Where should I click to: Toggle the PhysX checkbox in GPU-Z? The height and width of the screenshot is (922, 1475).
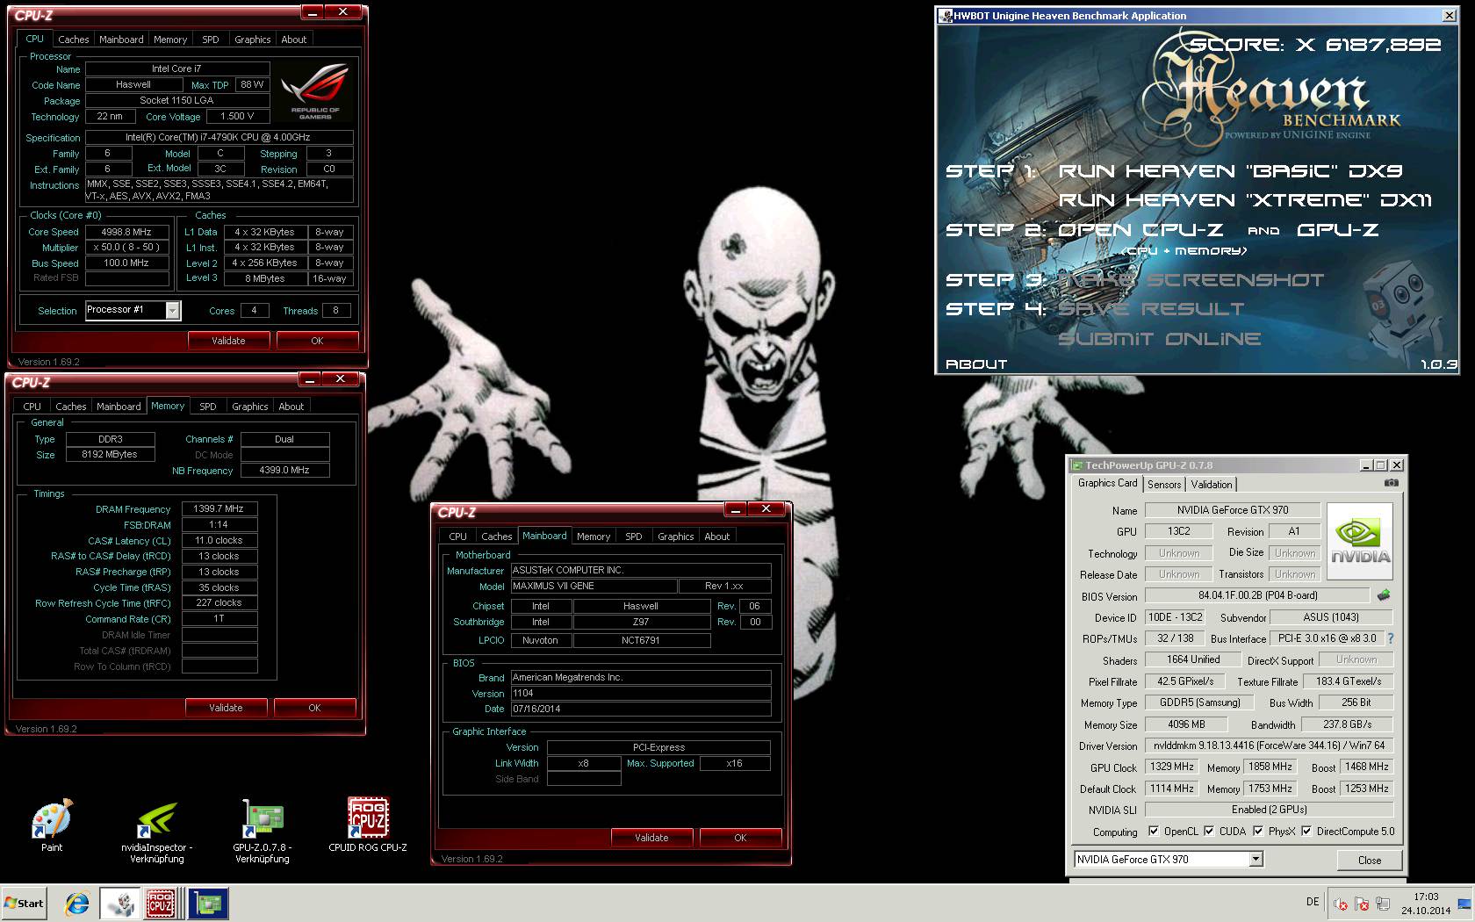1258,831
